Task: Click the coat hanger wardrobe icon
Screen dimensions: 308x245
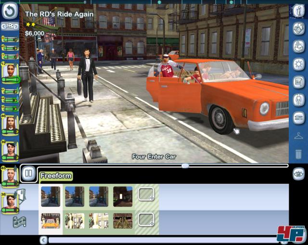Action: 298,136
